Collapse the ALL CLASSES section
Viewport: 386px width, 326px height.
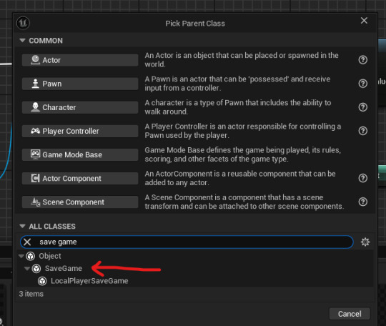coord(22,226)
